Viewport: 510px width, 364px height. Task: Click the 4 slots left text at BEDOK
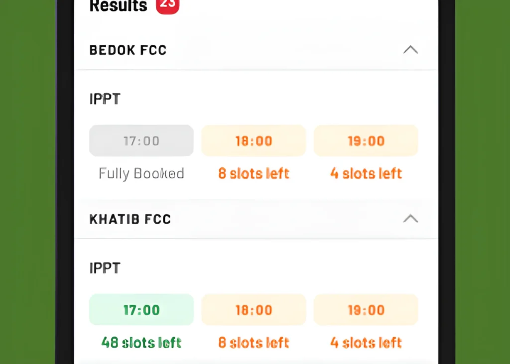[366, 173]
